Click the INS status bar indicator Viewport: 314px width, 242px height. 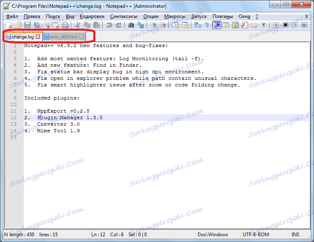pos(296,234)
